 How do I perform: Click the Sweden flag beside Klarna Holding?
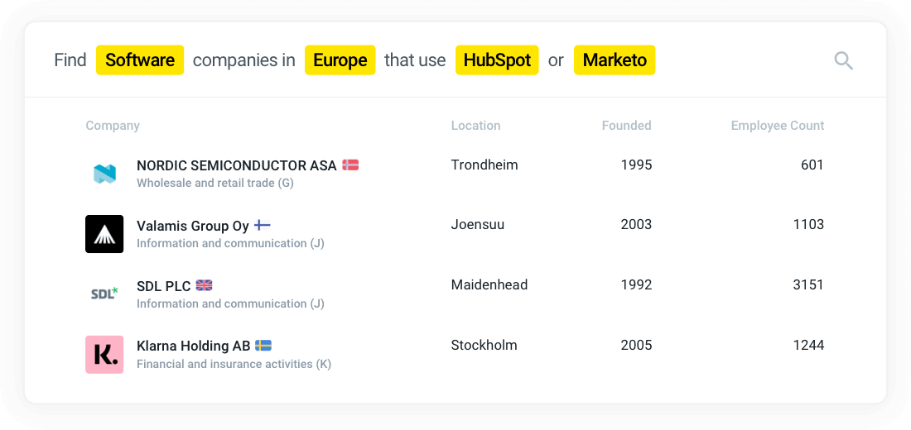pyautogui.click(x=263, y=345)
